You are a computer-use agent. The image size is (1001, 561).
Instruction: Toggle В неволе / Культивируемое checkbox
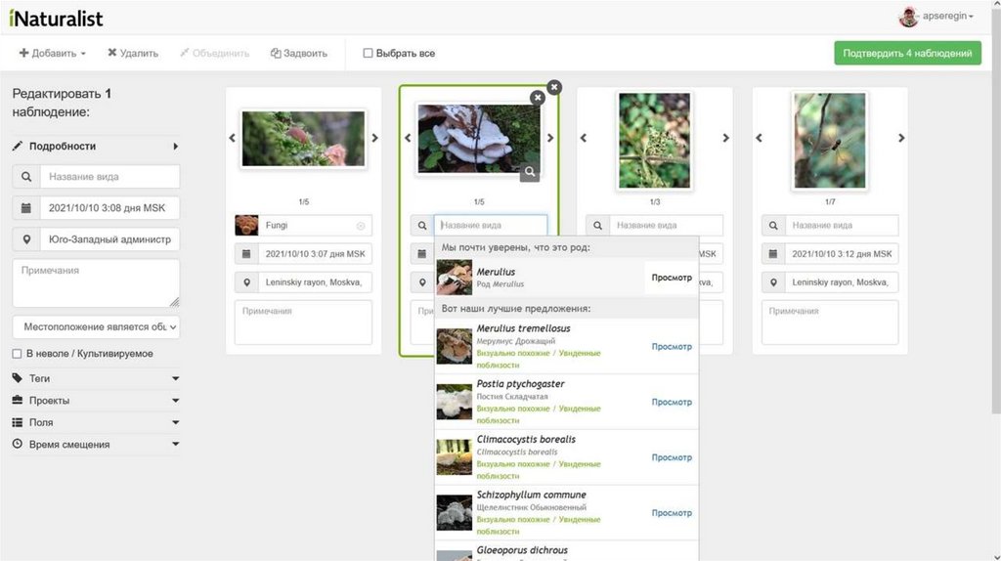[17, 354]
